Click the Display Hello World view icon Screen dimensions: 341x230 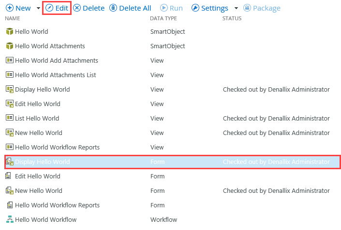[x=9, y=89]
